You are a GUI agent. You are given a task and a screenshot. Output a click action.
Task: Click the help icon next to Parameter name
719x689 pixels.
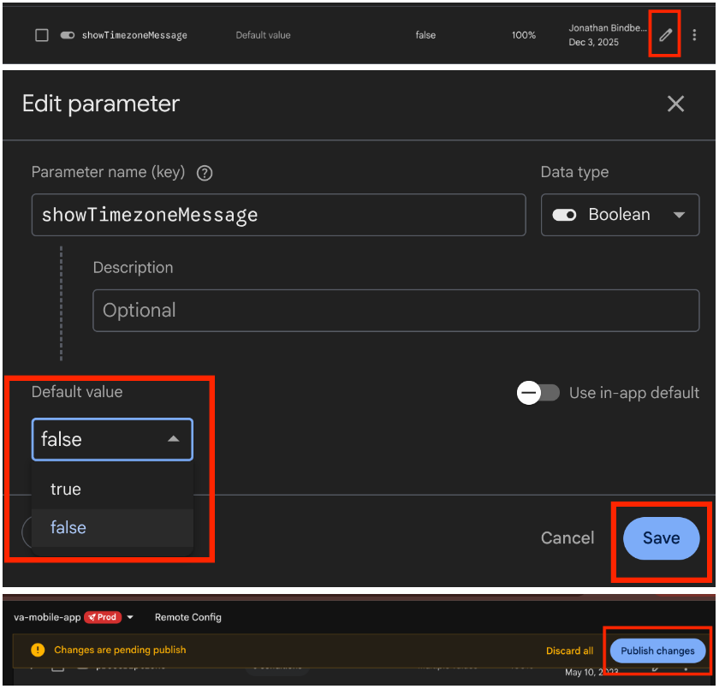pyautogui.click(x=205, y=173)
